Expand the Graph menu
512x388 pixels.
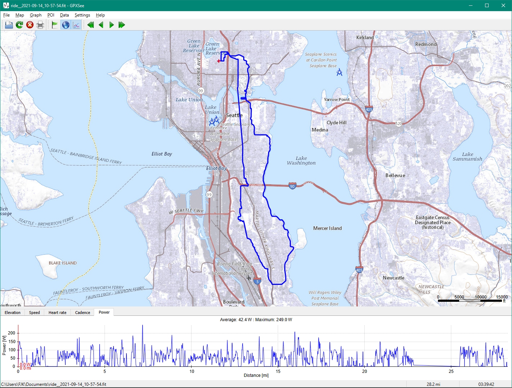coord(36,15)
